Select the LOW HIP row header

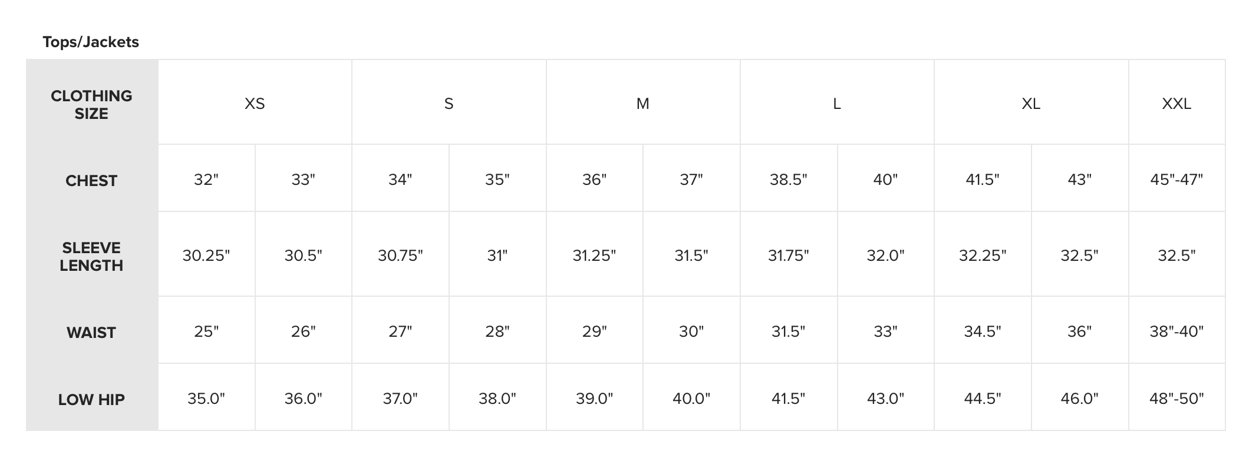(x=91, y=399)
